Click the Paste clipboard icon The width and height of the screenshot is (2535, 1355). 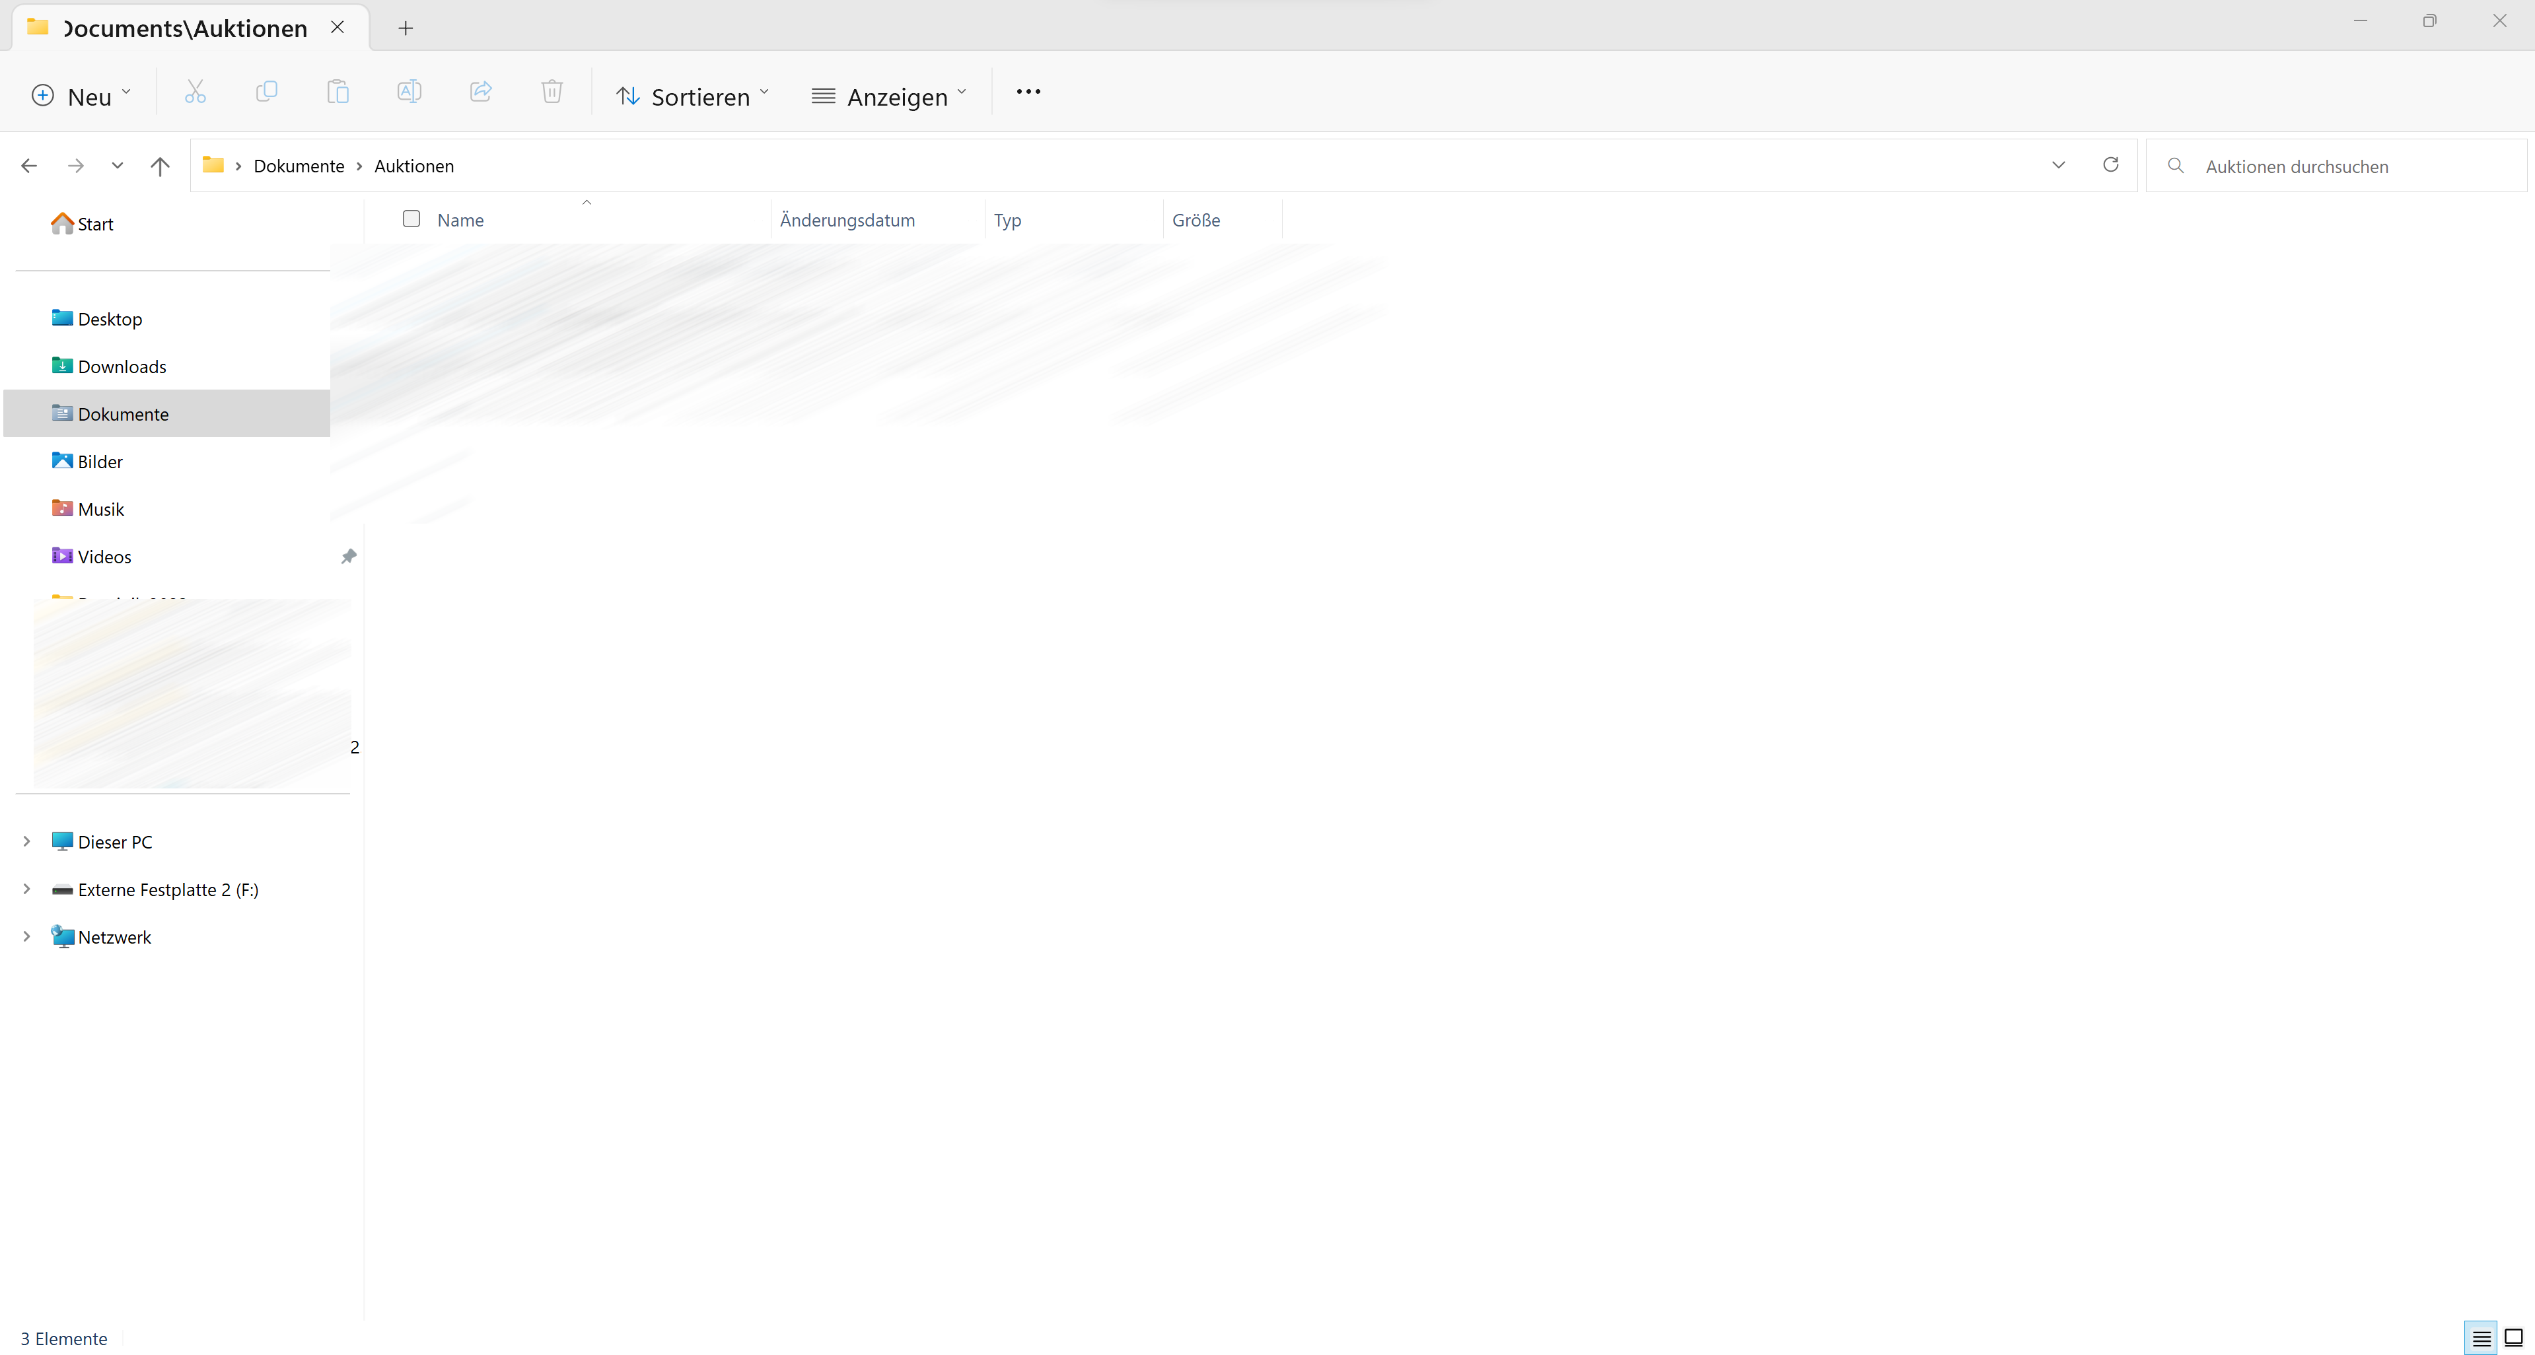[x=338, y=92]
